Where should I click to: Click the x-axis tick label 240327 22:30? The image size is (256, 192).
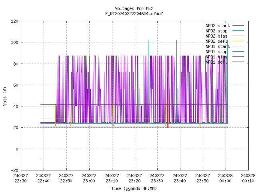(x=20, y=178)
